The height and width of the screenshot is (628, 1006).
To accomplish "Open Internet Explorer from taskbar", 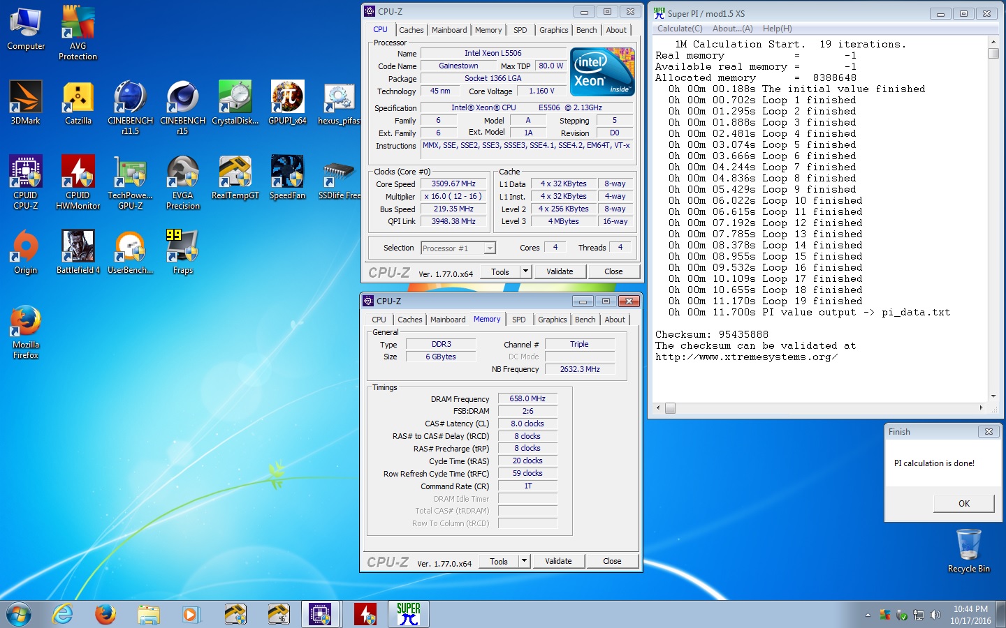I will (x=63, y=615).
